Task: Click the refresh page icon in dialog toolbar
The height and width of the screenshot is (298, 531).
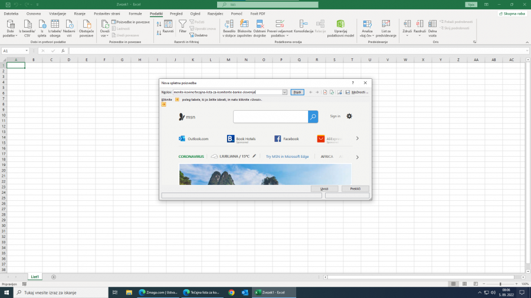Action: [x=332, y=92]
